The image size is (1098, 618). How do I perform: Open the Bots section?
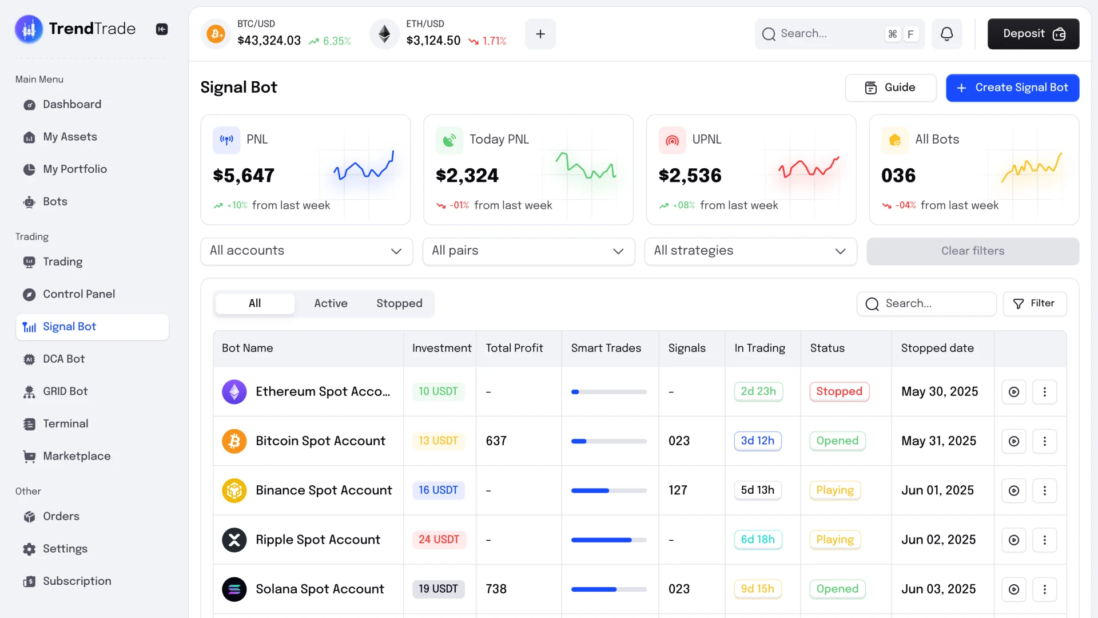coord(55,201)
